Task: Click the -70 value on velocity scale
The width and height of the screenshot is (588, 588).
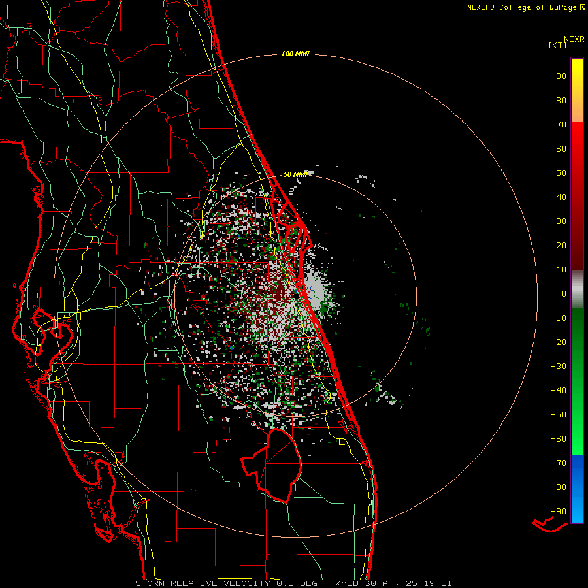Action: click(x=559, y=463)
